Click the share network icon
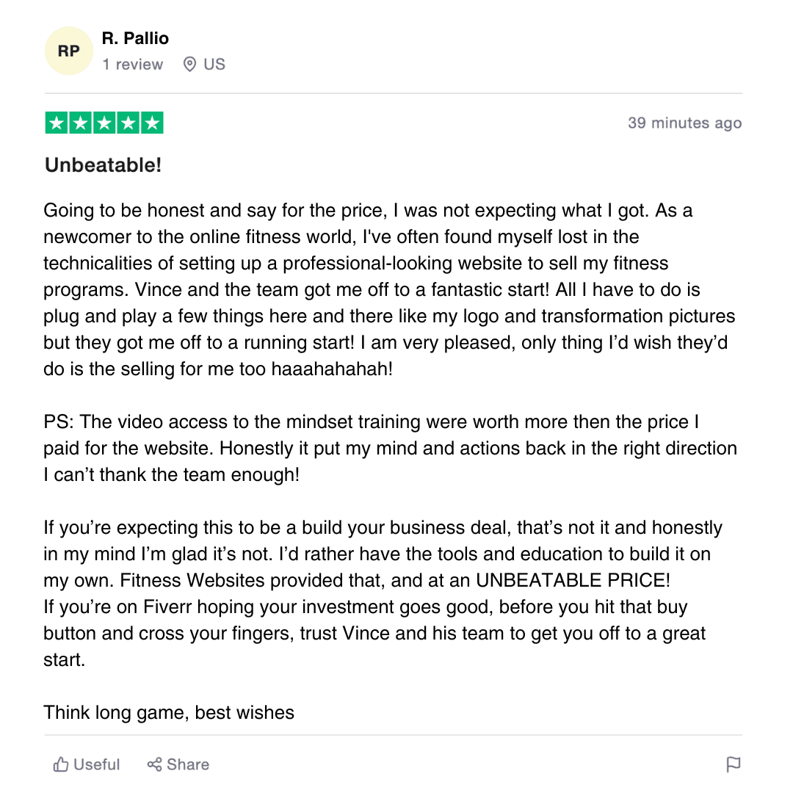This screenshot has width=793, height=793. 154,764
